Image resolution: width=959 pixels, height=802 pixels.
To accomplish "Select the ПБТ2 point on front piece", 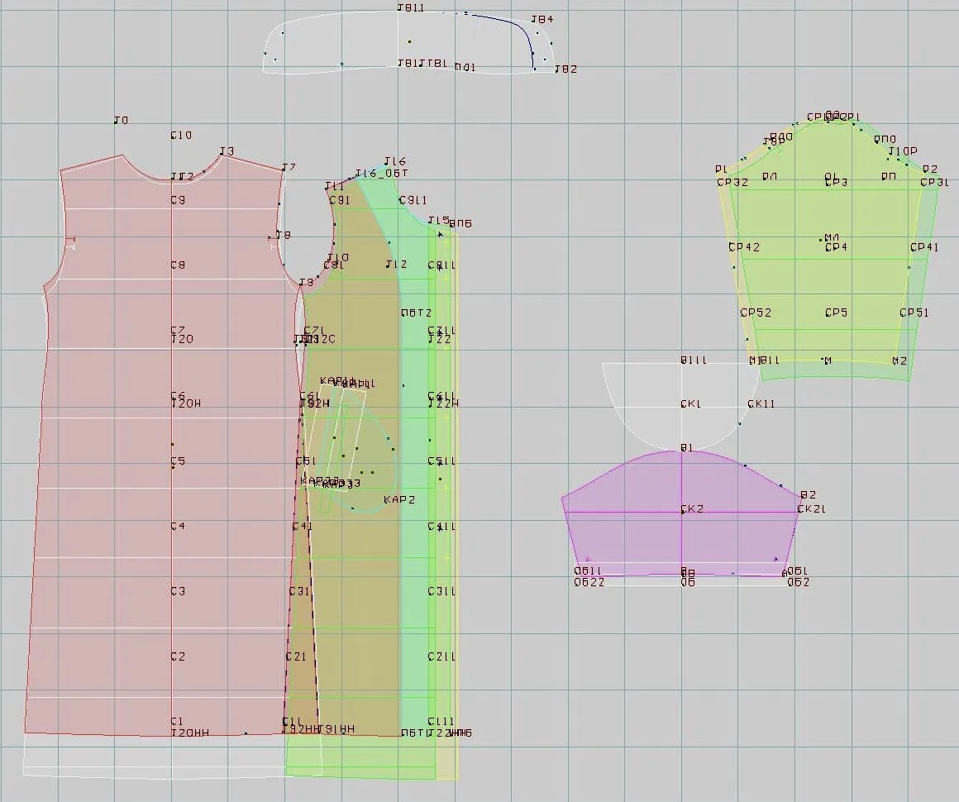I will click(417, 313).
